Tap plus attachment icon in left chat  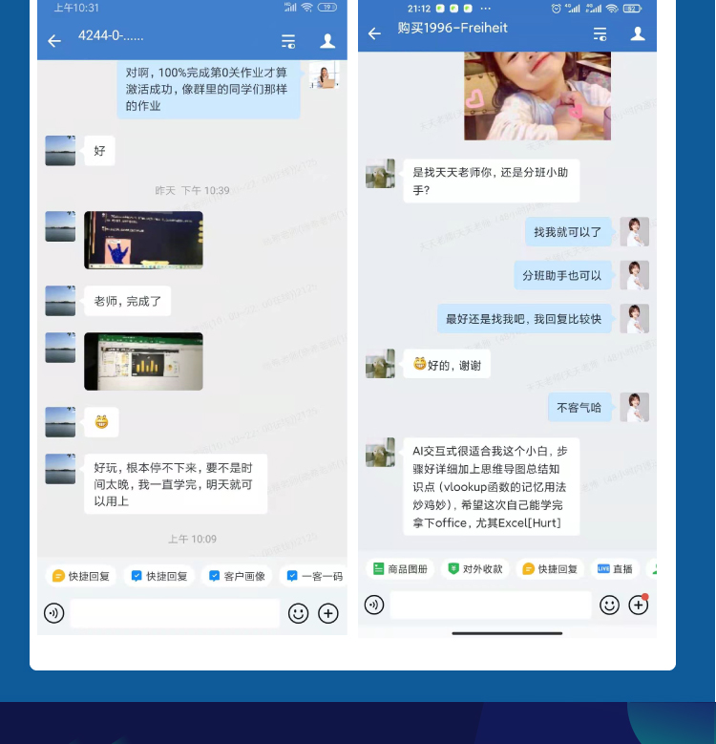328,613
